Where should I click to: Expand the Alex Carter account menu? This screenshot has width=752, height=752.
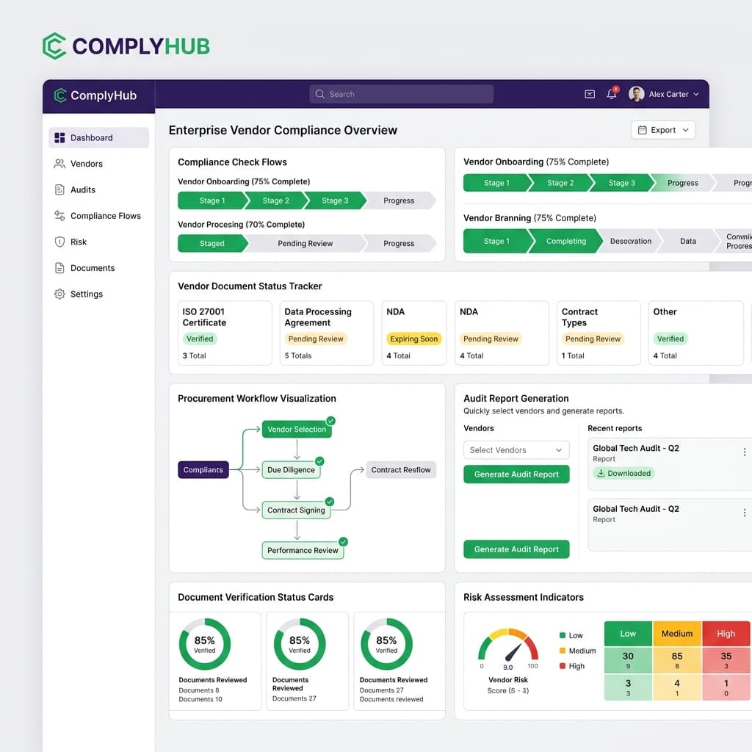coord(664,94)
